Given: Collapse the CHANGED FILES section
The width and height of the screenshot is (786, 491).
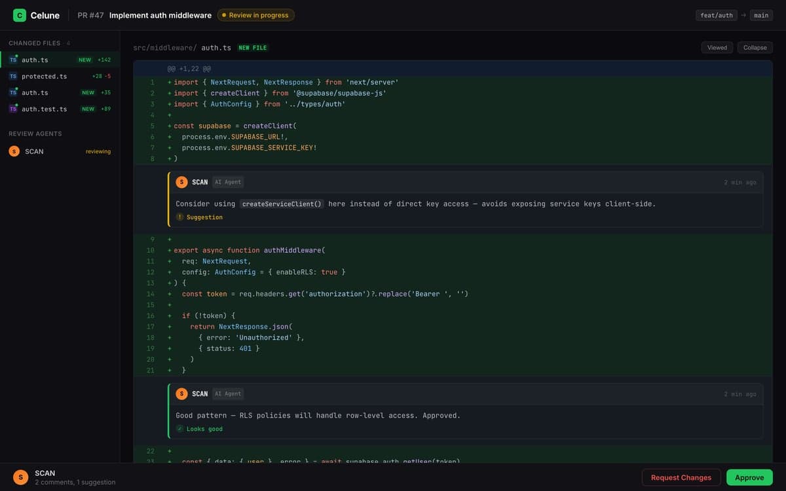Looking at the screenshot, I should pos(34,43).
